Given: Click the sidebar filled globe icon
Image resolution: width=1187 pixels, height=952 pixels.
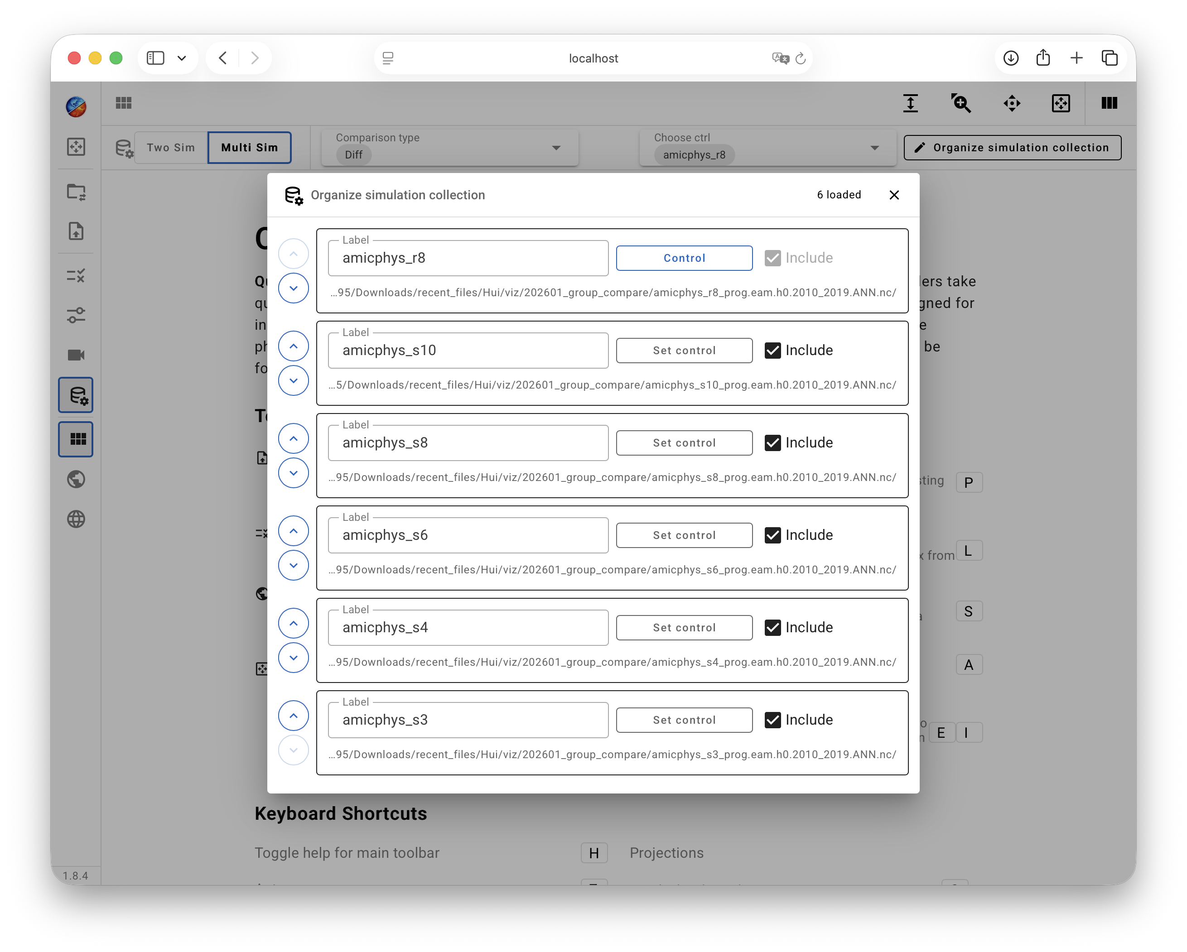Looking at the screenshot, I should [x=76, y=479].
